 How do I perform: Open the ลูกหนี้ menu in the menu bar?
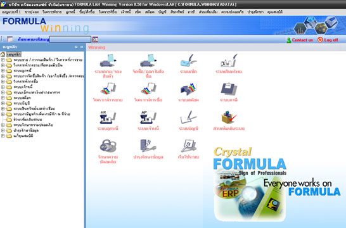click(x=70, y=12)
